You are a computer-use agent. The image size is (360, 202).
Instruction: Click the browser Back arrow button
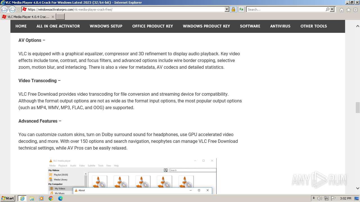[4, 10]
